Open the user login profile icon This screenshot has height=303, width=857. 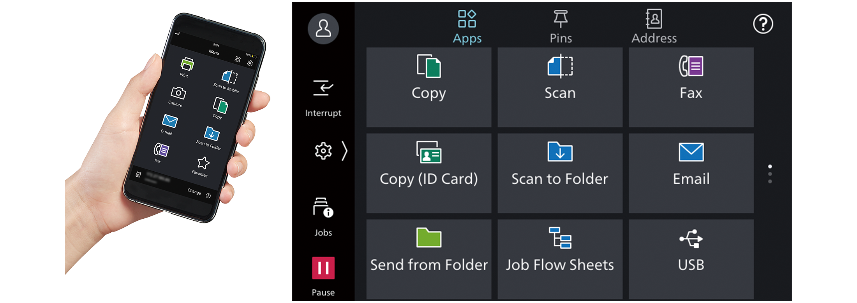click(x=323, y=28)
